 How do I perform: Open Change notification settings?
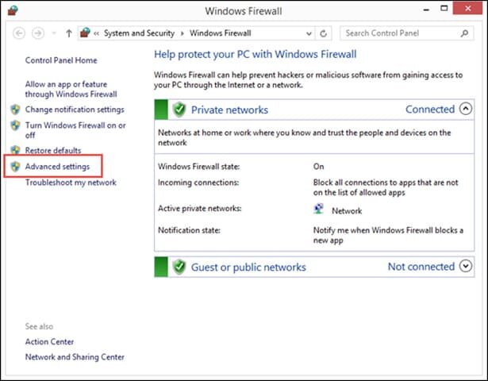click(x=74, y=110)
